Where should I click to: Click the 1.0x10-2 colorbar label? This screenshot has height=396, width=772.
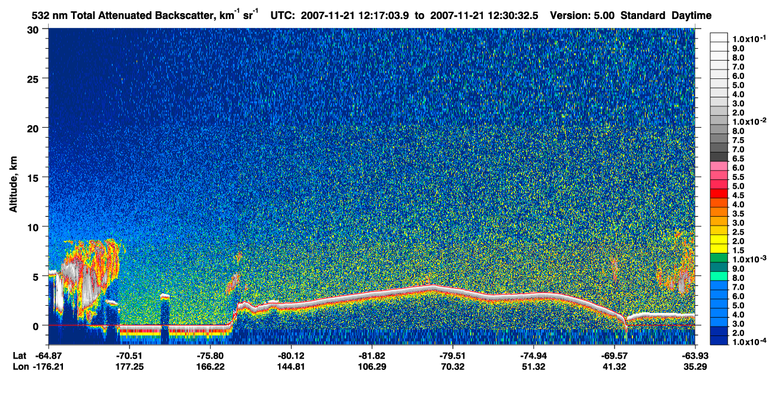point(749,122)
